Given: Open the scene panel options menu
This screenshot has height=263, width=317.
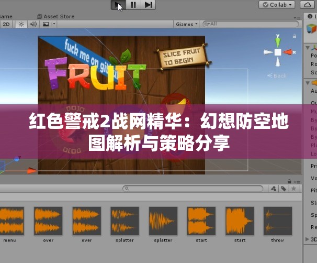Looking at the screenshot, I should [x=297, y=18].
